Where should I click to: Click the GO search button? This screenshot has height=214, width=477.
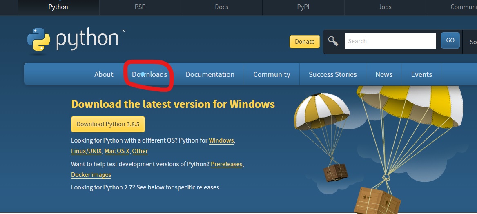click(450, 40)
